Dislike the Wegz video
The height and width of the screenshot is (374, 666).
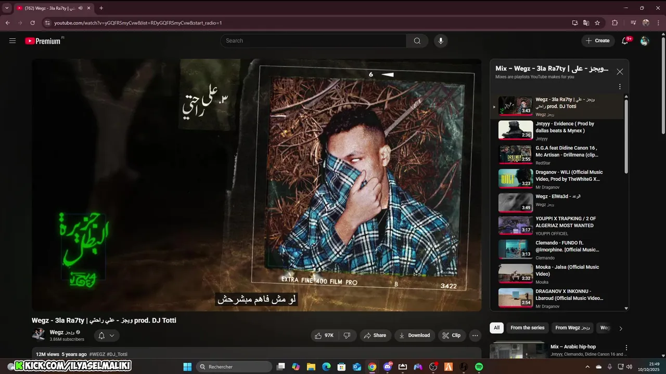[x=347, y=336]
